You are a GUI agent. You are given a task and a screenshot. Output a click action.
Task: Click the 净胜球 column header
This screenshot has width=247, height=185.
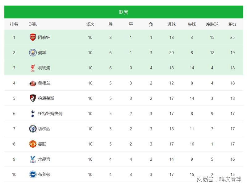click(212, 24)
